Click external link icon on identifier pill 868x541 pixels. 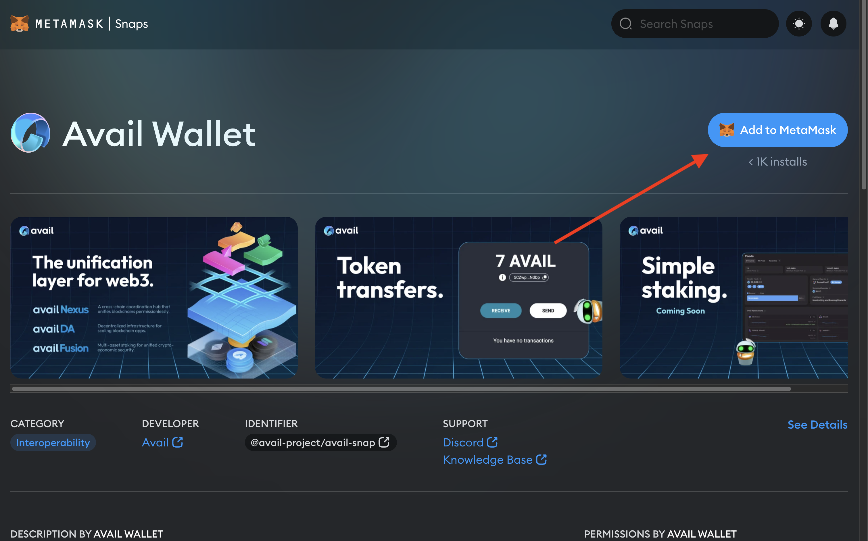384,442
